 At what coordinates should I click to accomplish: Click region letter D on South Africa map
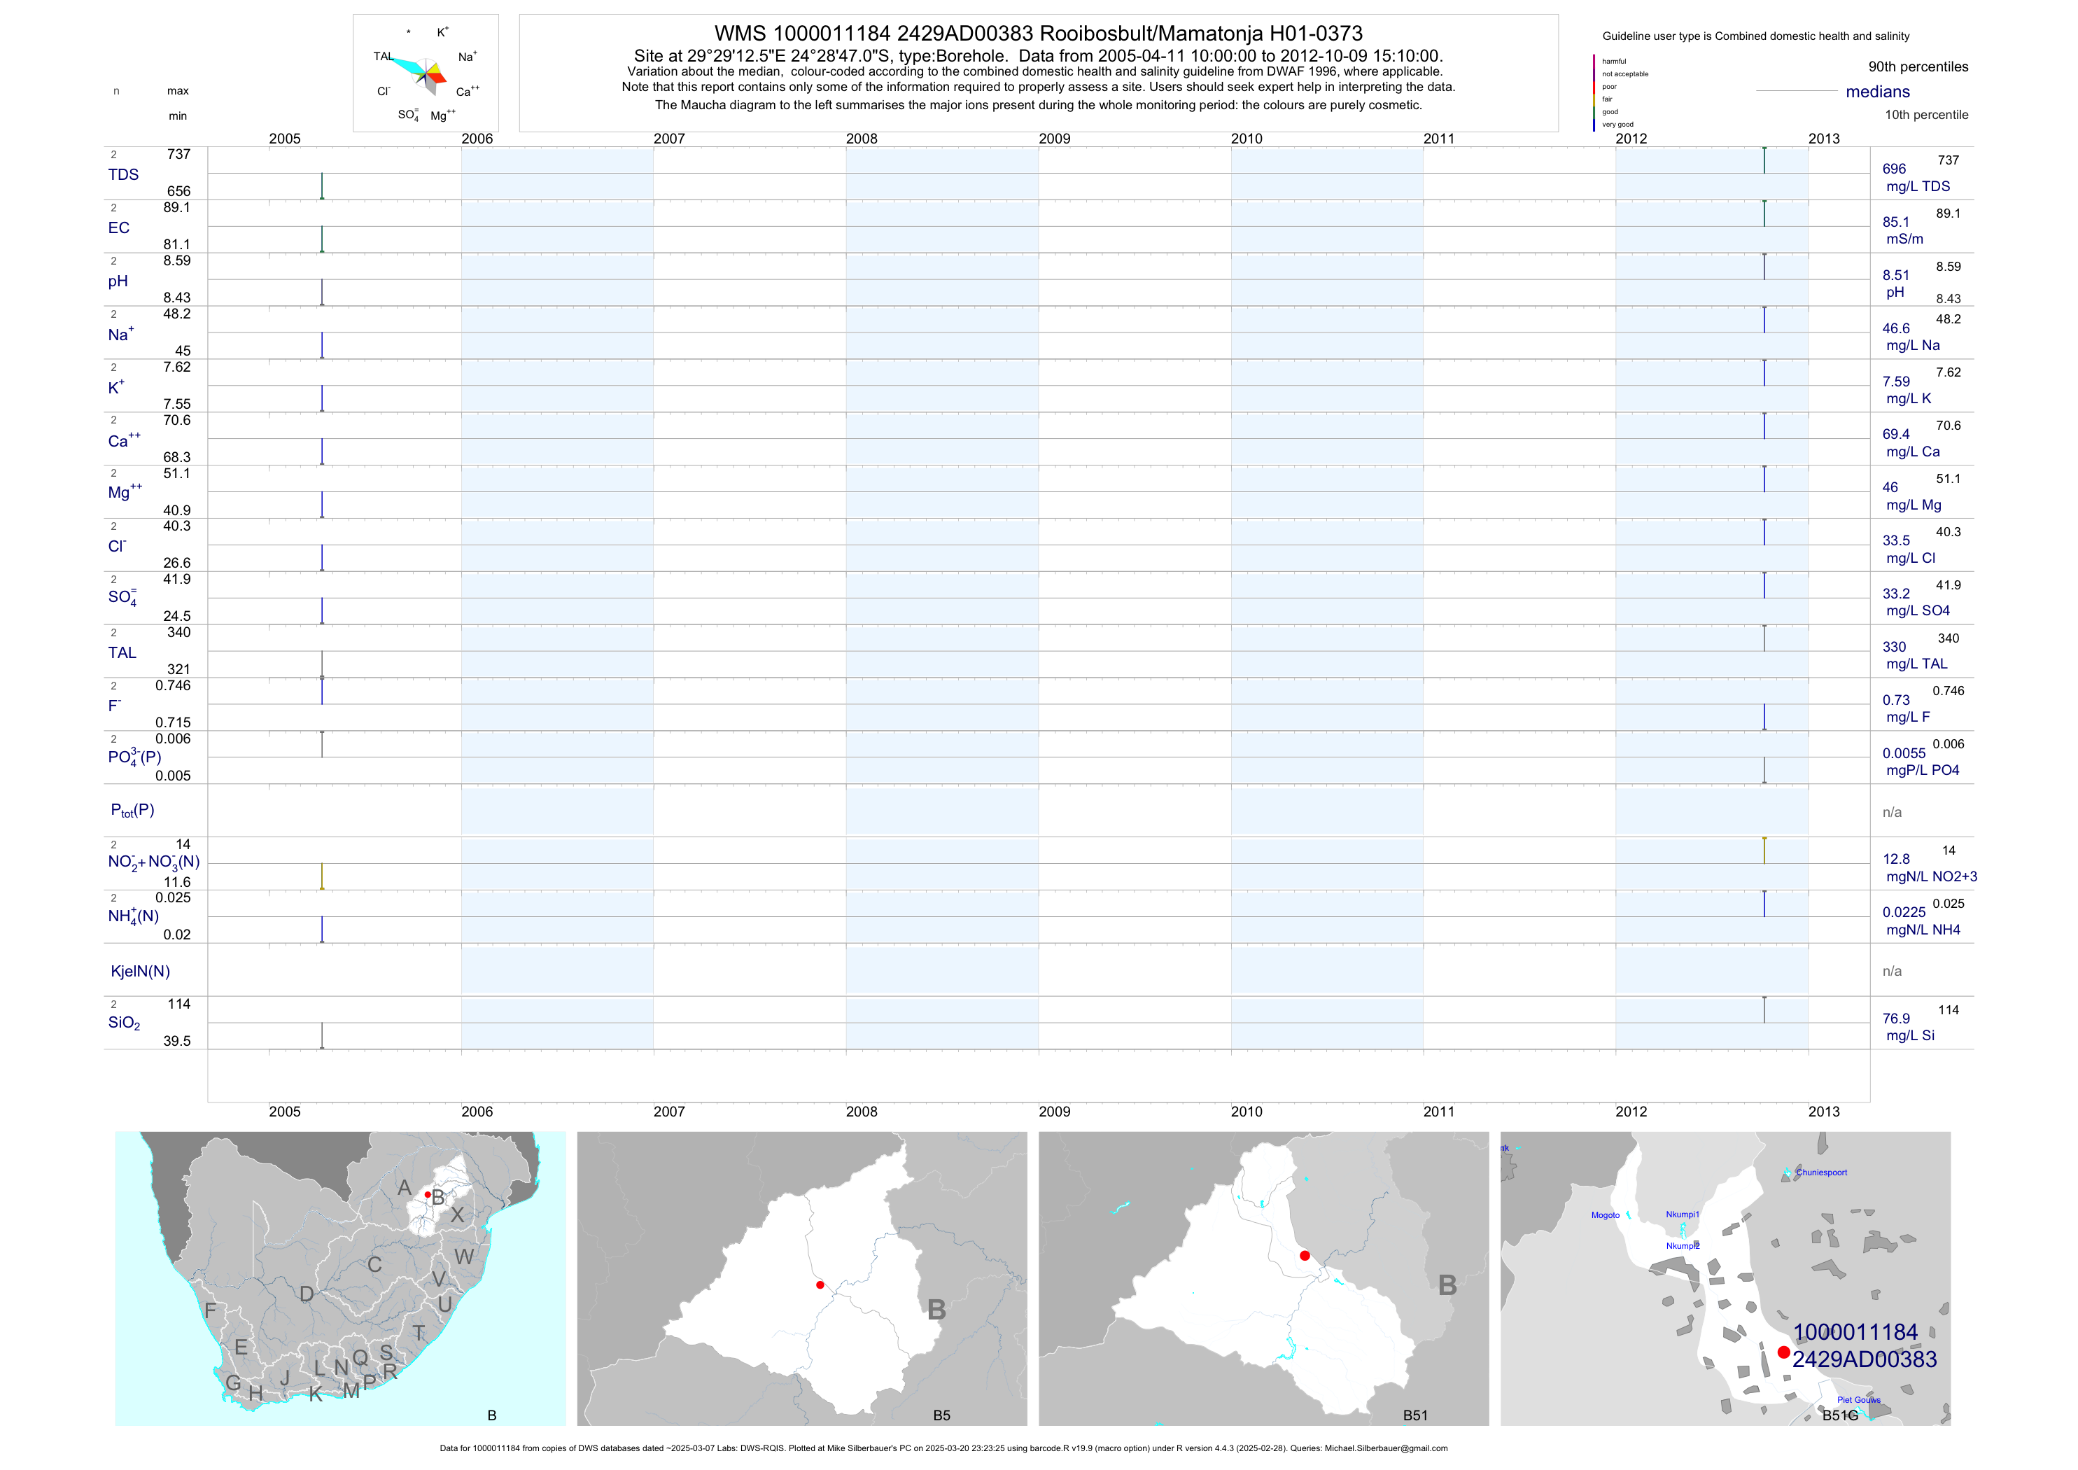tap(307, 1294)
